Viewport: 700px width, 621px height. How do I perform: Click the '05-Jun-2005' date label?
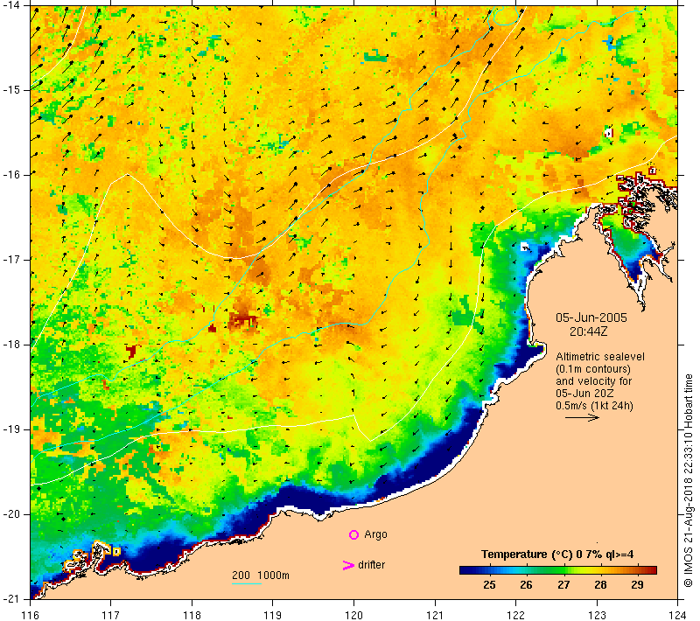pos(591,317)
